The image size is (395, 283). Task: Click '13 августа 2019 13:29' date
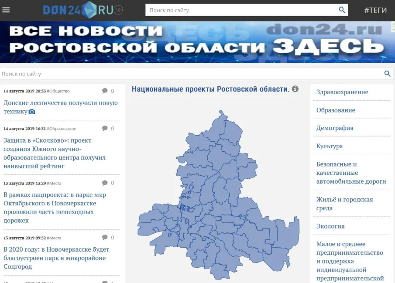coord(25,183)
